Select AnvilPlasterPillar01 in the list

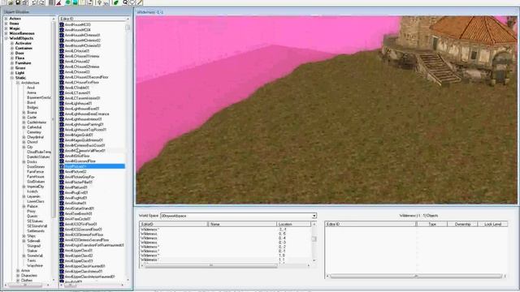[79, 182]
